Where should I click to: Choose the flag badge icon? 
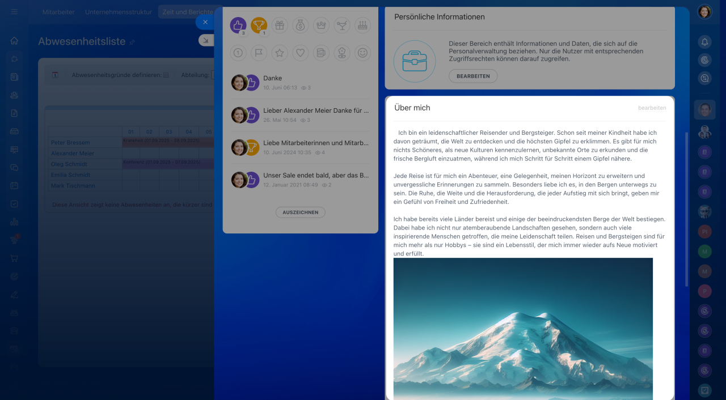pos(259,53)
